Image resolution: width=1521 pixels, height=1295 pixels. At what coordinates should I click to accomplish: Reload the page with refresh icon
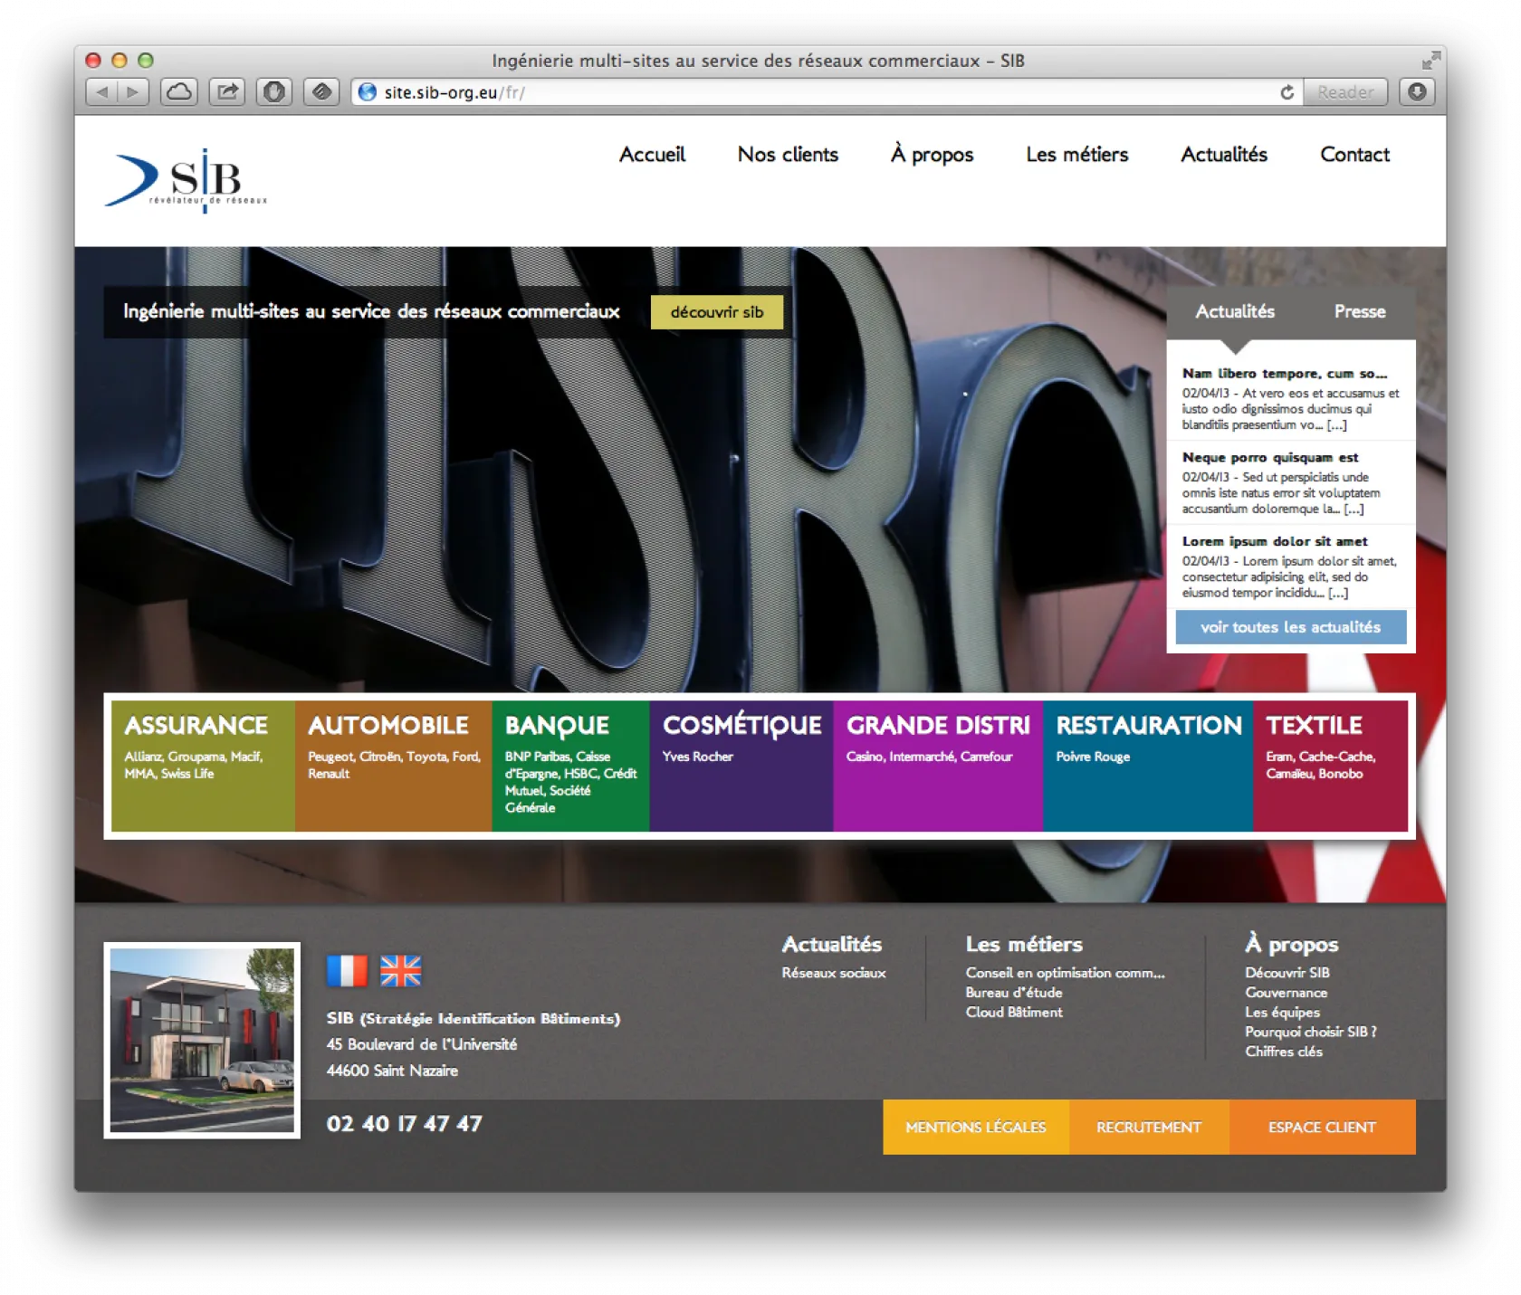(x=1287, y=92)
